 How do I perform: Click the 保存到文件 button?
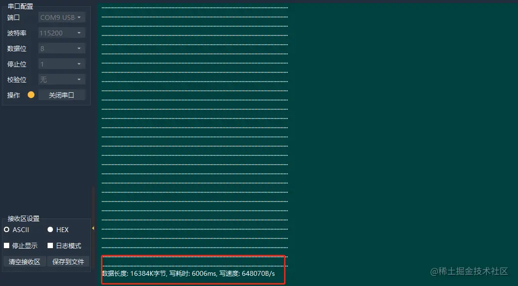[68, 262]
